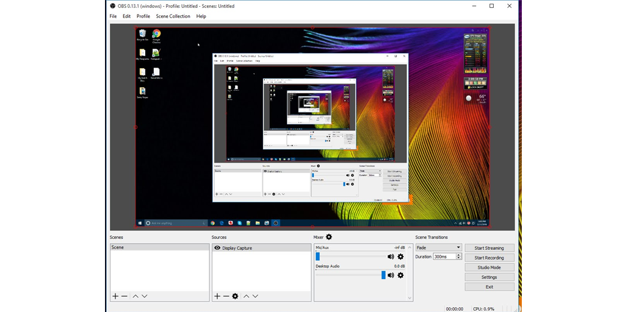The image size is (625, 312).
Task: Click the Exit button
Action: click(489, 286)
